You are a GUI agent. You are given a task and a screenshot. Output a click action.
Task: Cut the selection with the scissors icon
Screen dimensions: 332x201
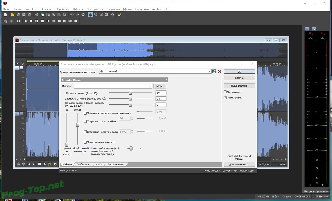point(37,15)
